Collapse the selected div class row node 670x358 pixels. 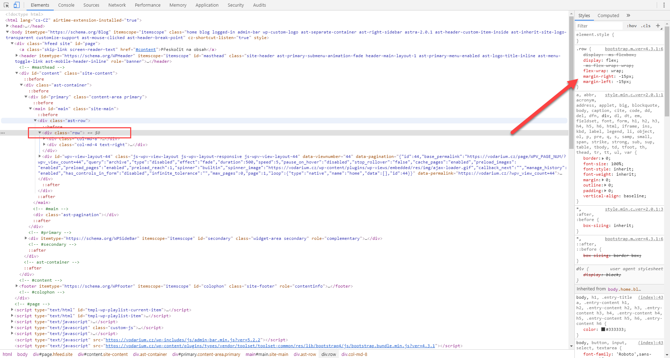pyautogui.click(x=40, y=133)
